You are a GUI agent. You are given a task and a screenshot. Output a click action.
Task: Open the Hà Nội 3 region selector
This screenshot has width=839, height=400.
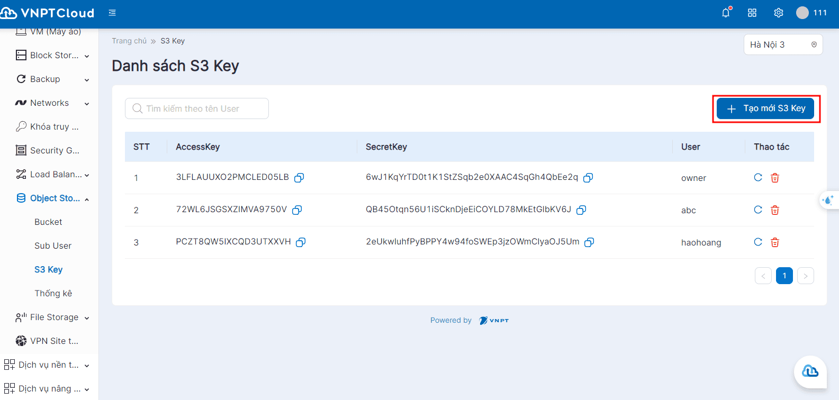783,44
